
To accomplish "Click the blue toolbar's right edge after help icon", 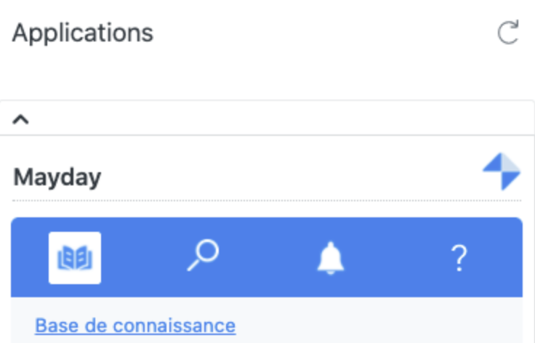I will pos(503,258).
